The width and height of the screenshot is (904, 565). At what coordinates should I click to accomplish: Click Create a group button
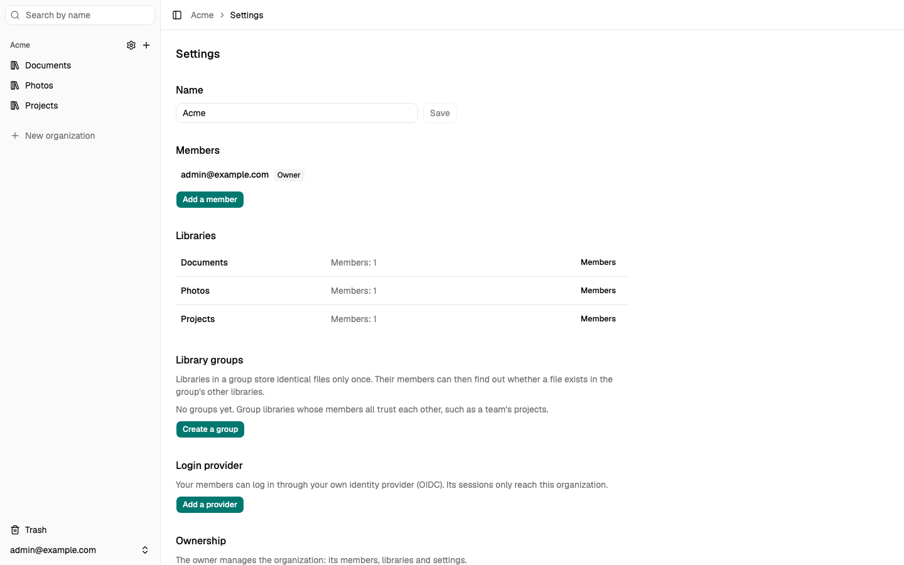pyautogui.click(x=210, y=429)
